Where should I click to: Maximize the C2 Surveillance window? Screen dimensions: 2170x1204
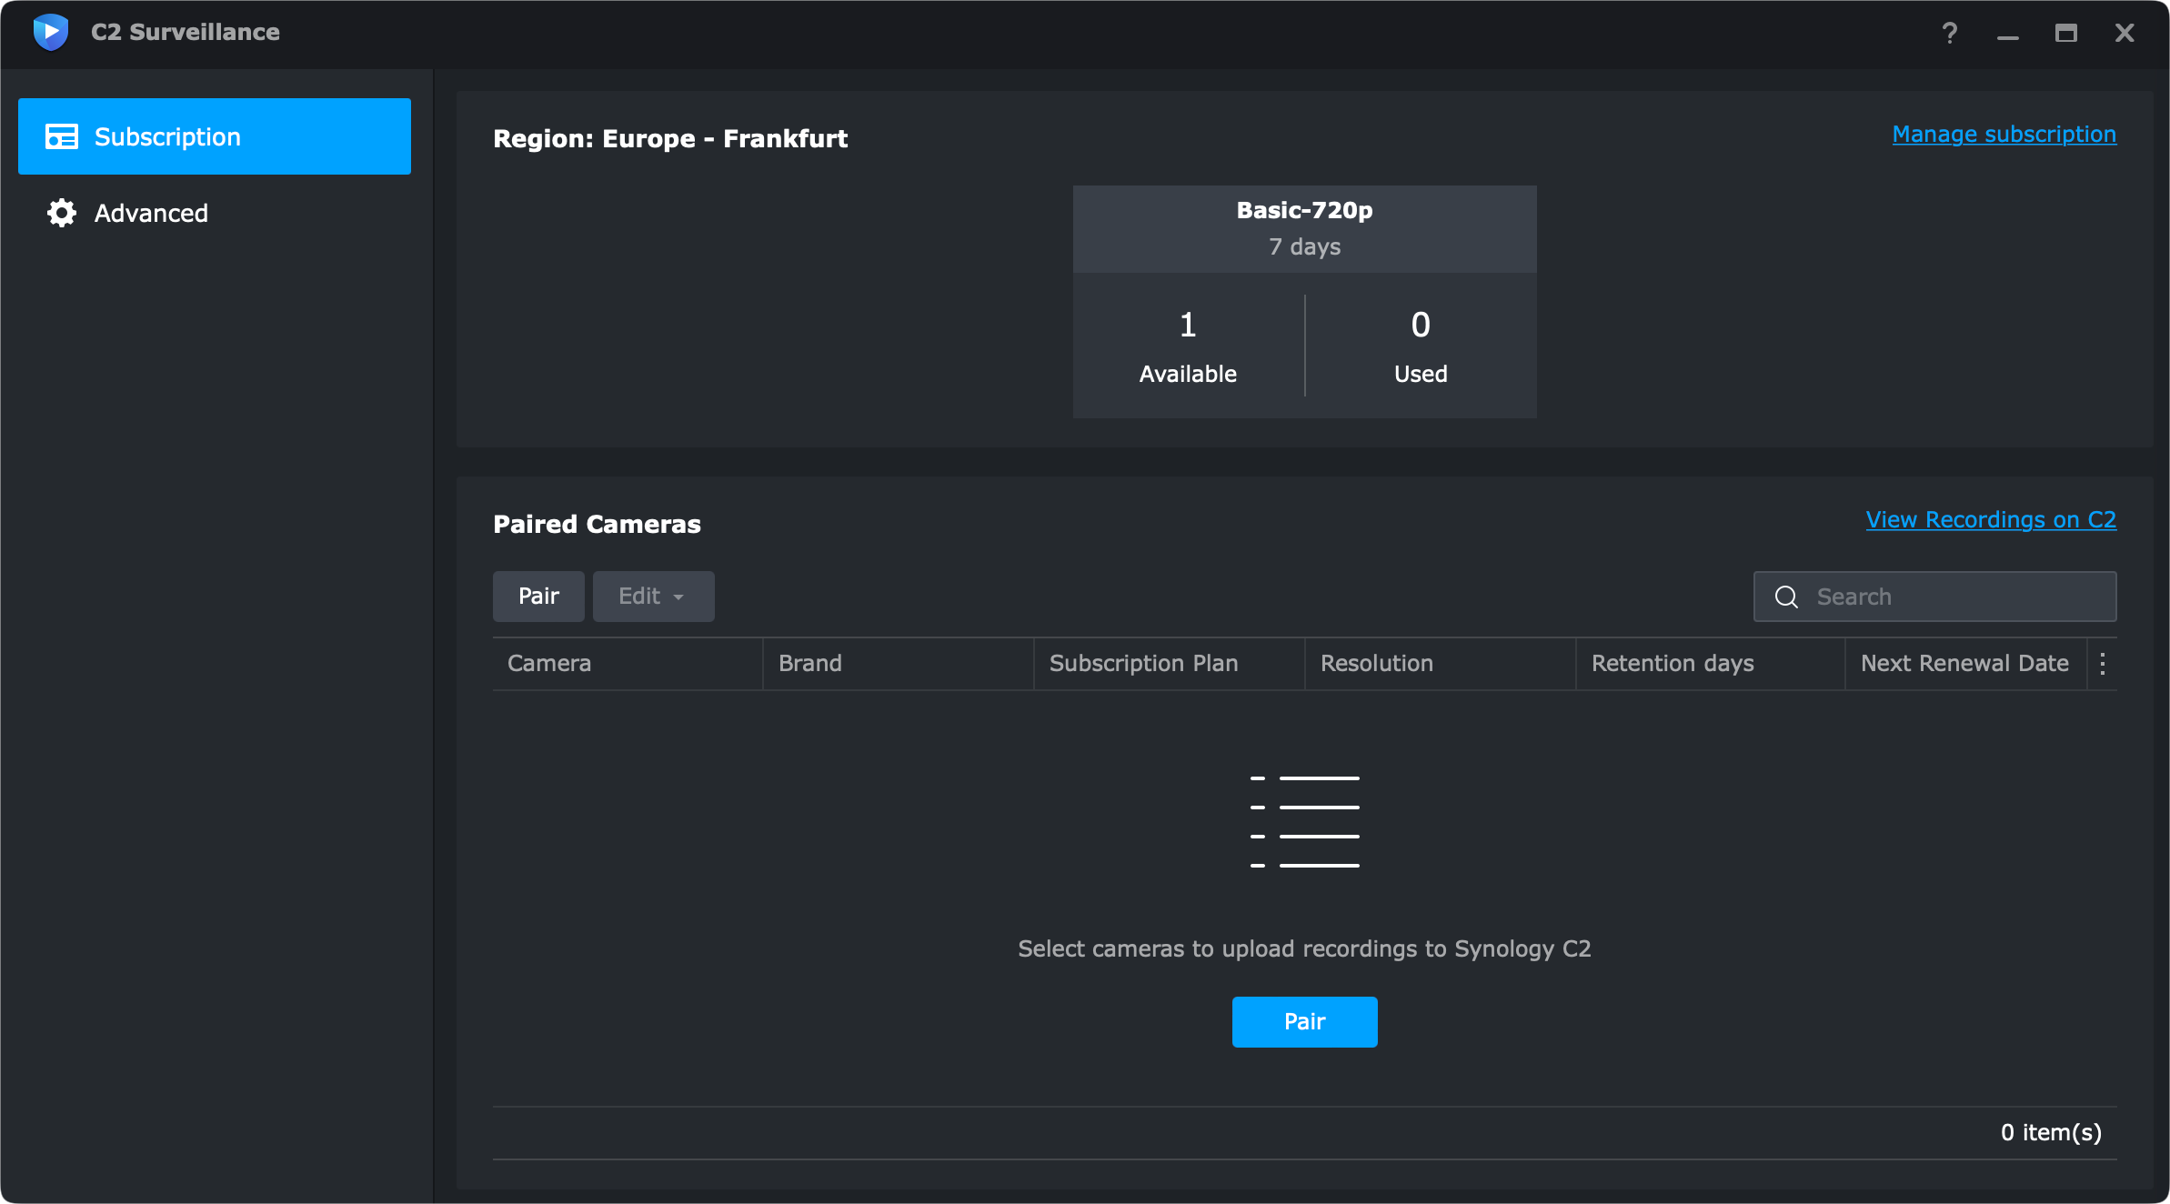2066,34
